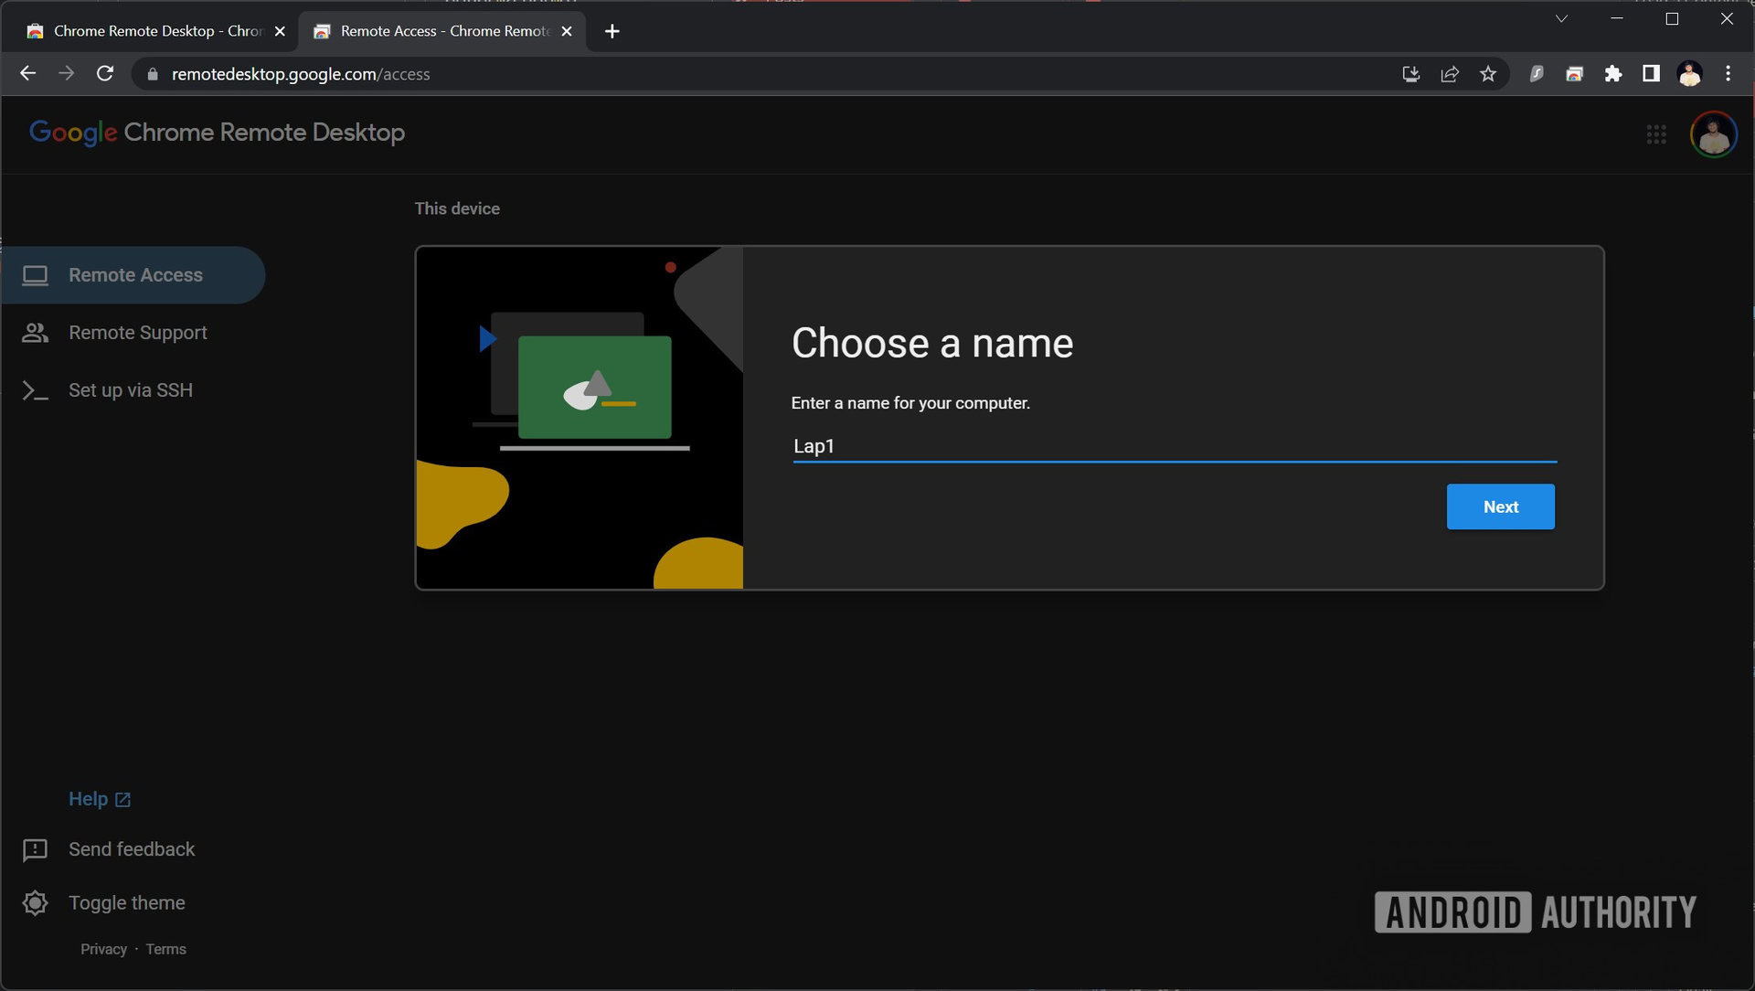Click the Google apps grid icon
This screenshot has height=991, width=1755.
(1655, 134)
